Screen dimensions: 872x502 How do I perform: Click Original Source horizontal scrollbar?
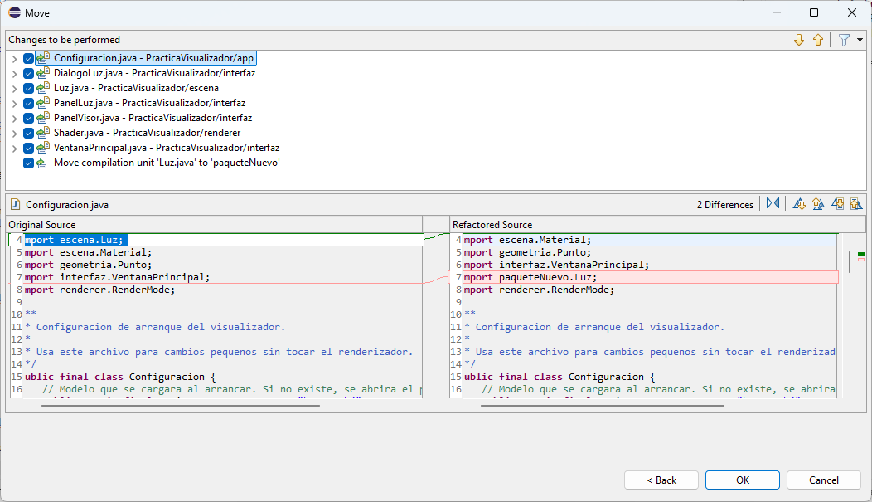pyautogui.click(x=181, y=406)
